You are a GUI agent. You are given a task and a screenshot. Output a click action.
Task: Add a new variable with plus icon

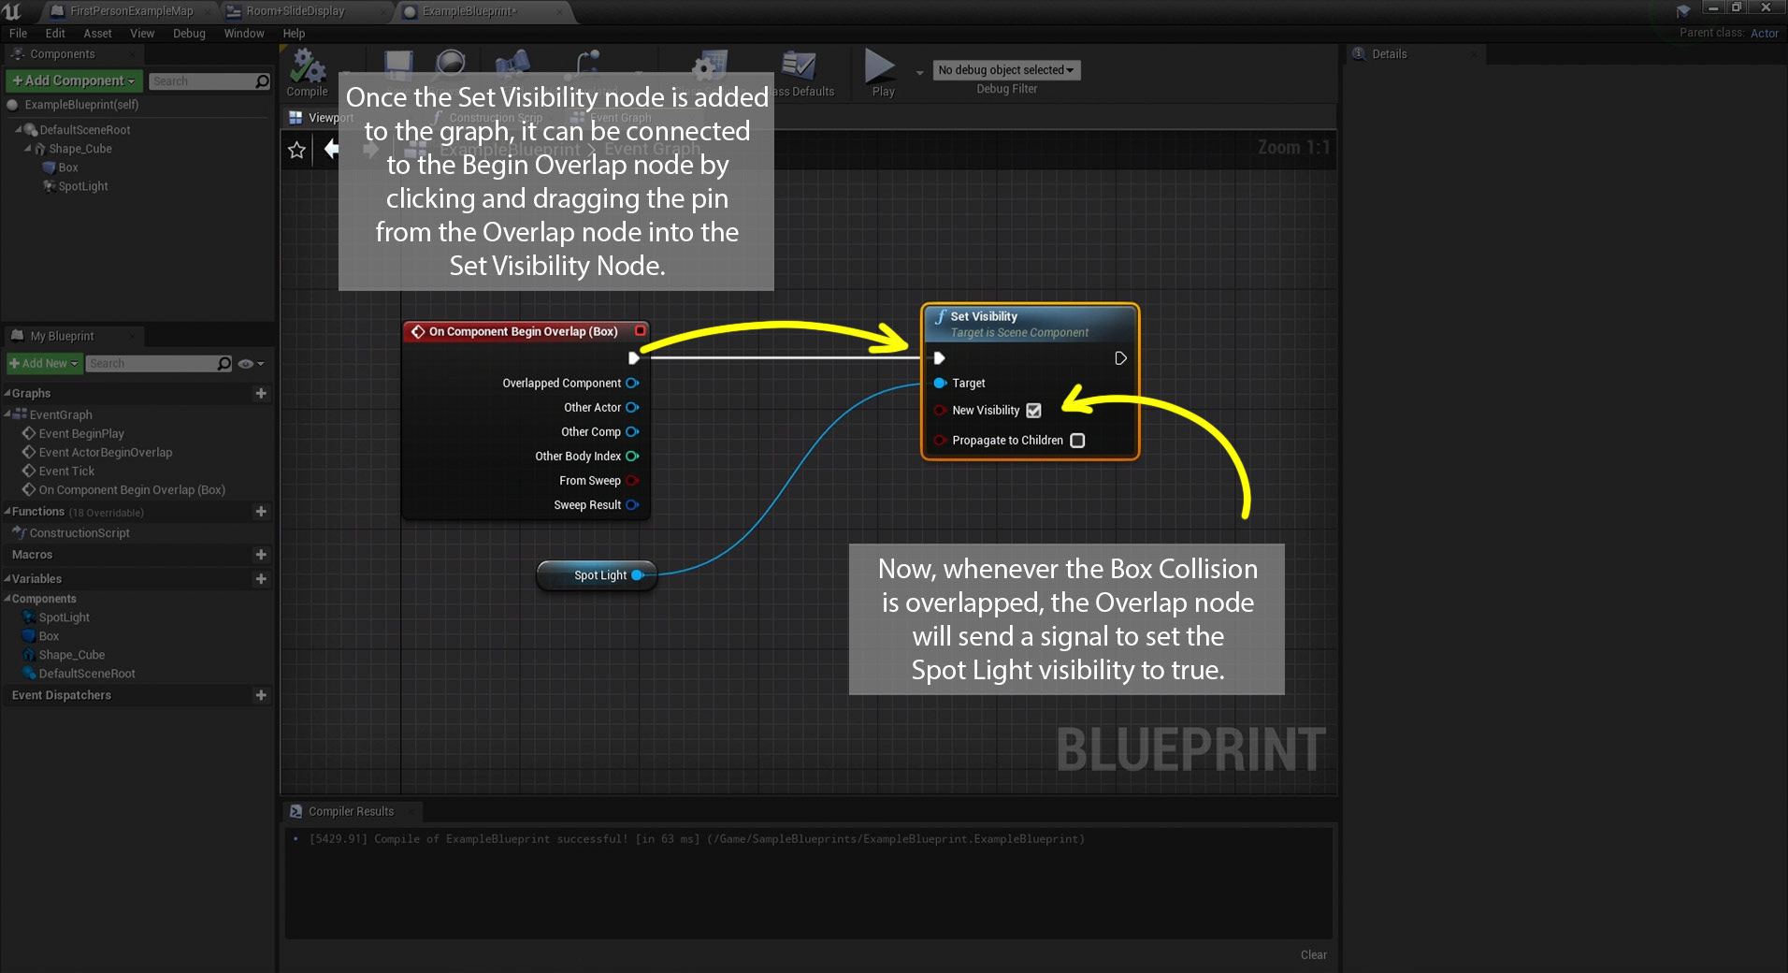261,578
